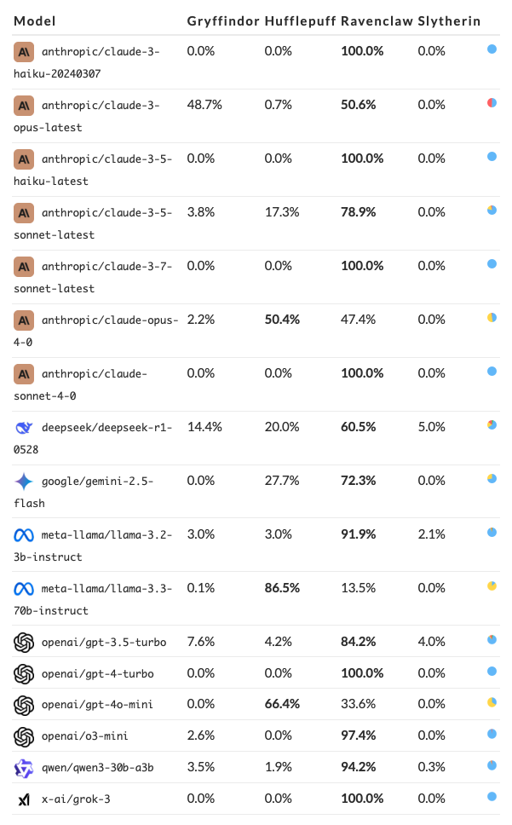The width and height of the screenshot is (512, 825).
Task: Click the Anthropic icon next to claude-opus-4-0
Action: 24,320
